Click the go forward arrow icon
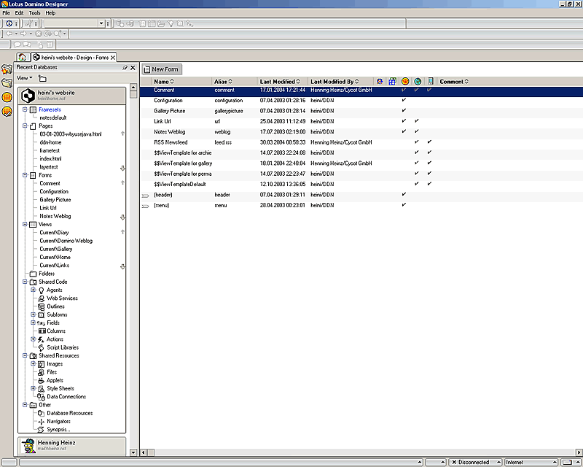This screenshot has height=467, width=583. click(23, 34)
